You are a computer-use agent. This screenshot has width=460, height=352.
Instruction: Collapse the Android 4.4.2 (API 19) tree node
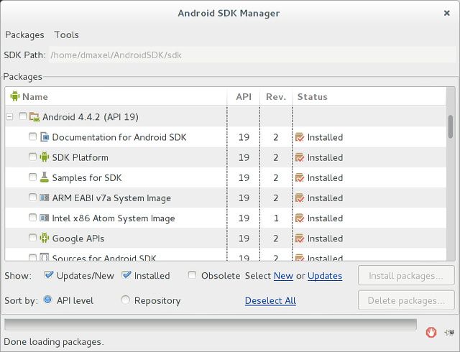click(x=10, y=116)
